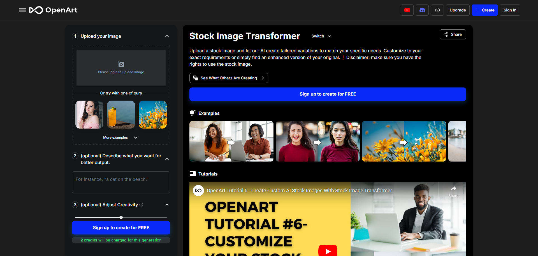Viewport: 538px width, 256px height.
Task: Click the wide Sign up to create for FREE banner
Action: 328,94
